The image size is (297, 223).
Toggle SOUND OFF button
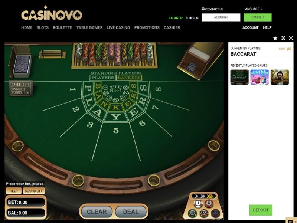34,191
